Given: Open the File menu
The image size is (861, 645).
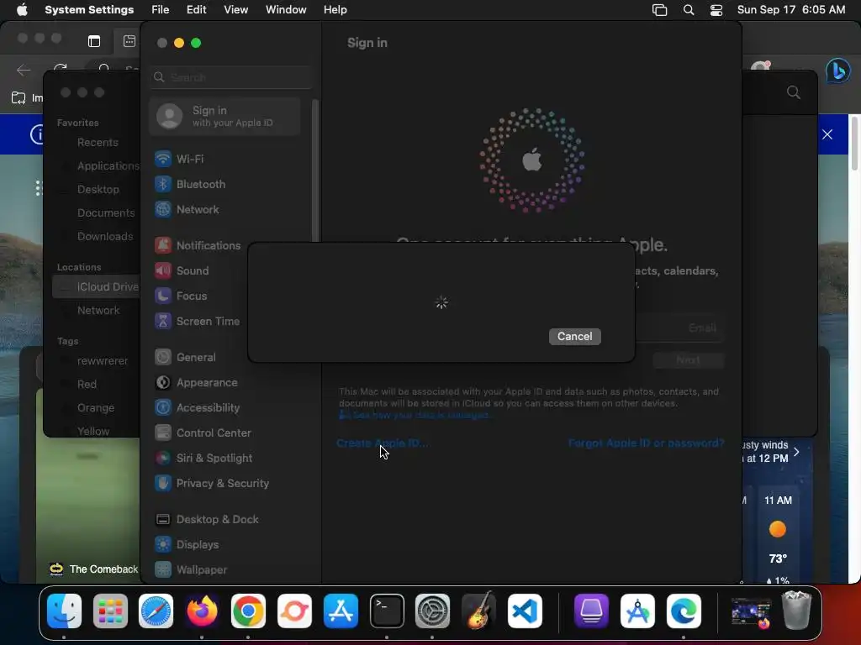Looking at the screenshot, I should [161, 10].
